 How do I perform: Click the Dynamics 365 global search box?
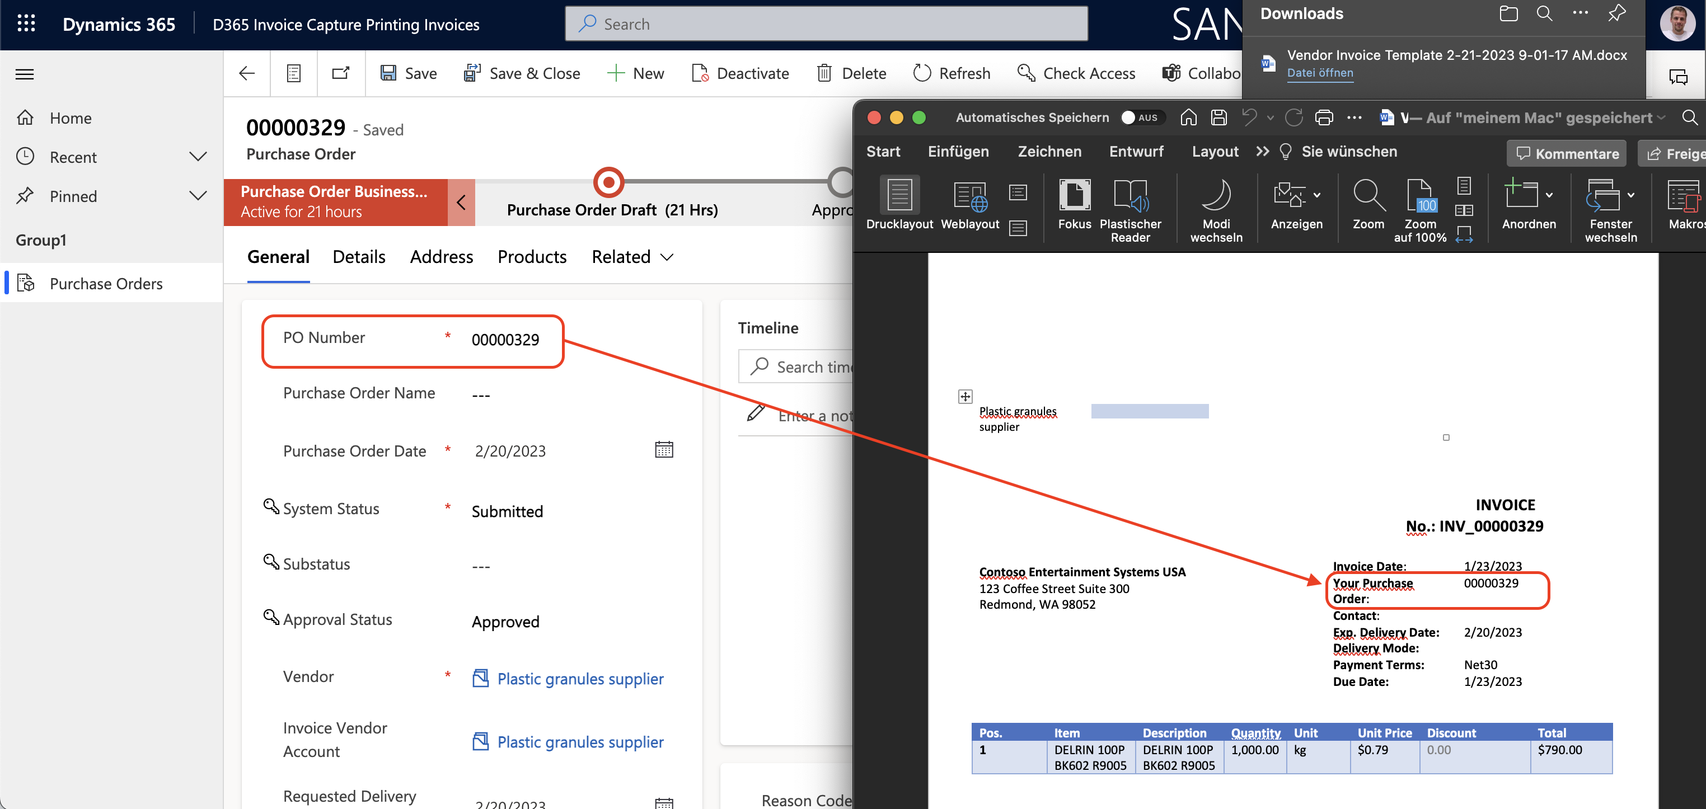click(x=826, y=25)
